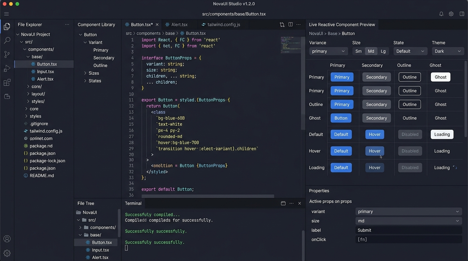This screenshot has width=468, height=261.
Task: Open the State Default dropdown
Action: point(410,51)
